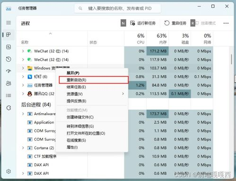Click the 173.7 MB memory cell
236x181 pixels.
tap(157, 114)
